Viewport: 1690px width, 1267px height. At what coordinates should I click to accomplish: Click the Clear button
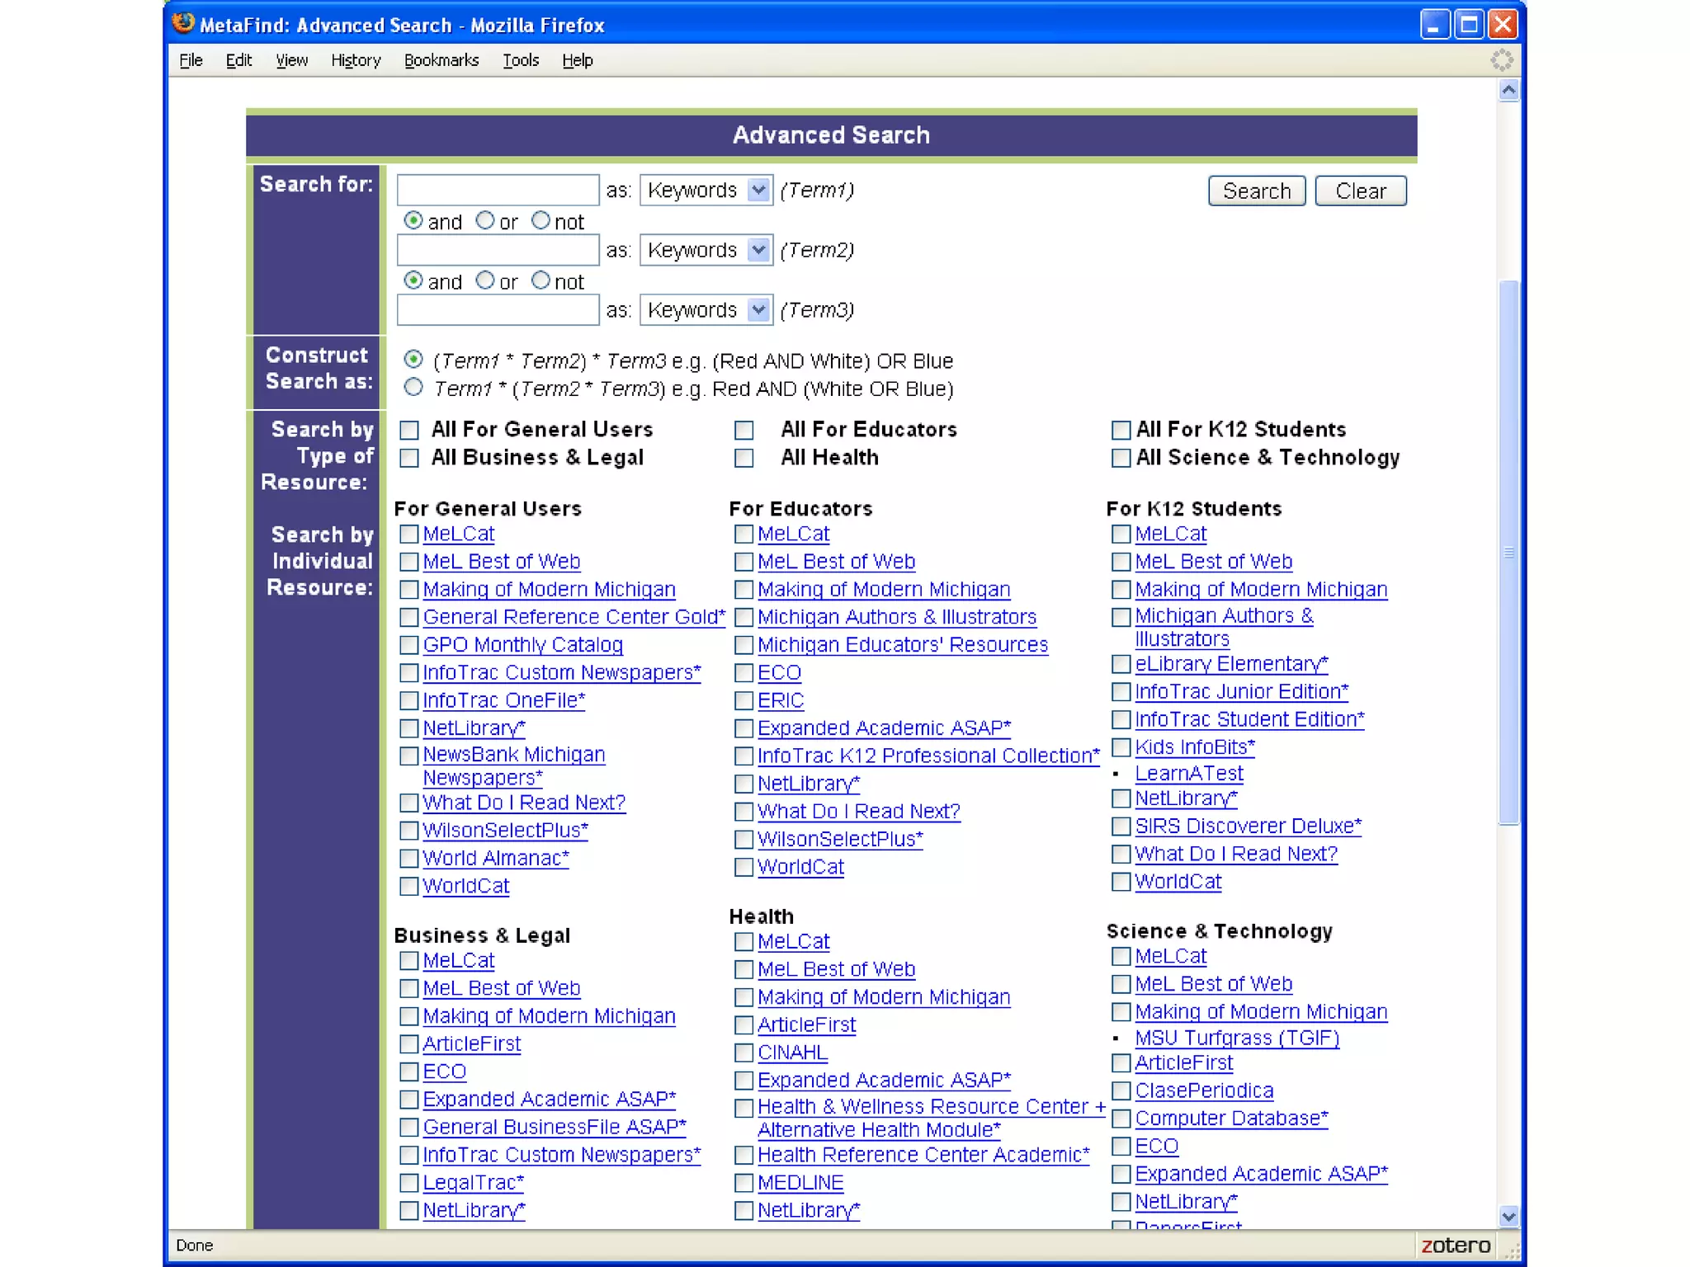click(x=1361, y=191)
